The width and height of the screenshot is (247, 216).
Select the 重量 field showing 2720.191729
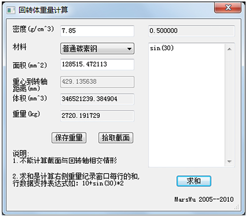[97, 116]
